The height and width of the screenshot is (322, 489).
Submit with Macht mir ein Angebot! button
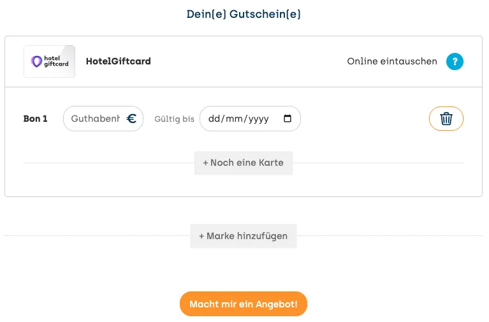tap(244, 304)
